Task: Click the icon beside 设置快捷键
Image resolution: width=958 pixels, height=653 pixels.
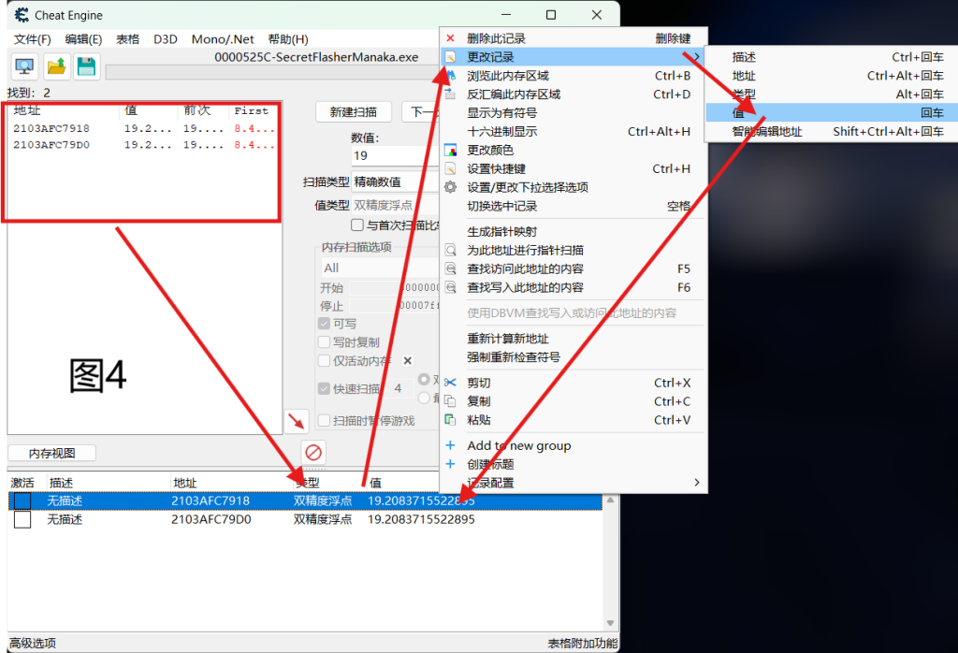Action: coord(450,168)
